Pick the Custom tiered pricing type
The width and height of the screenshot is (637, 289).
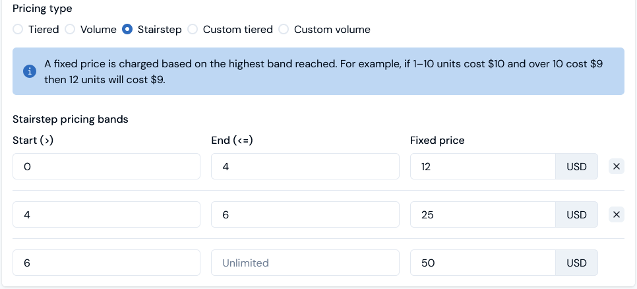pos(193,30)
